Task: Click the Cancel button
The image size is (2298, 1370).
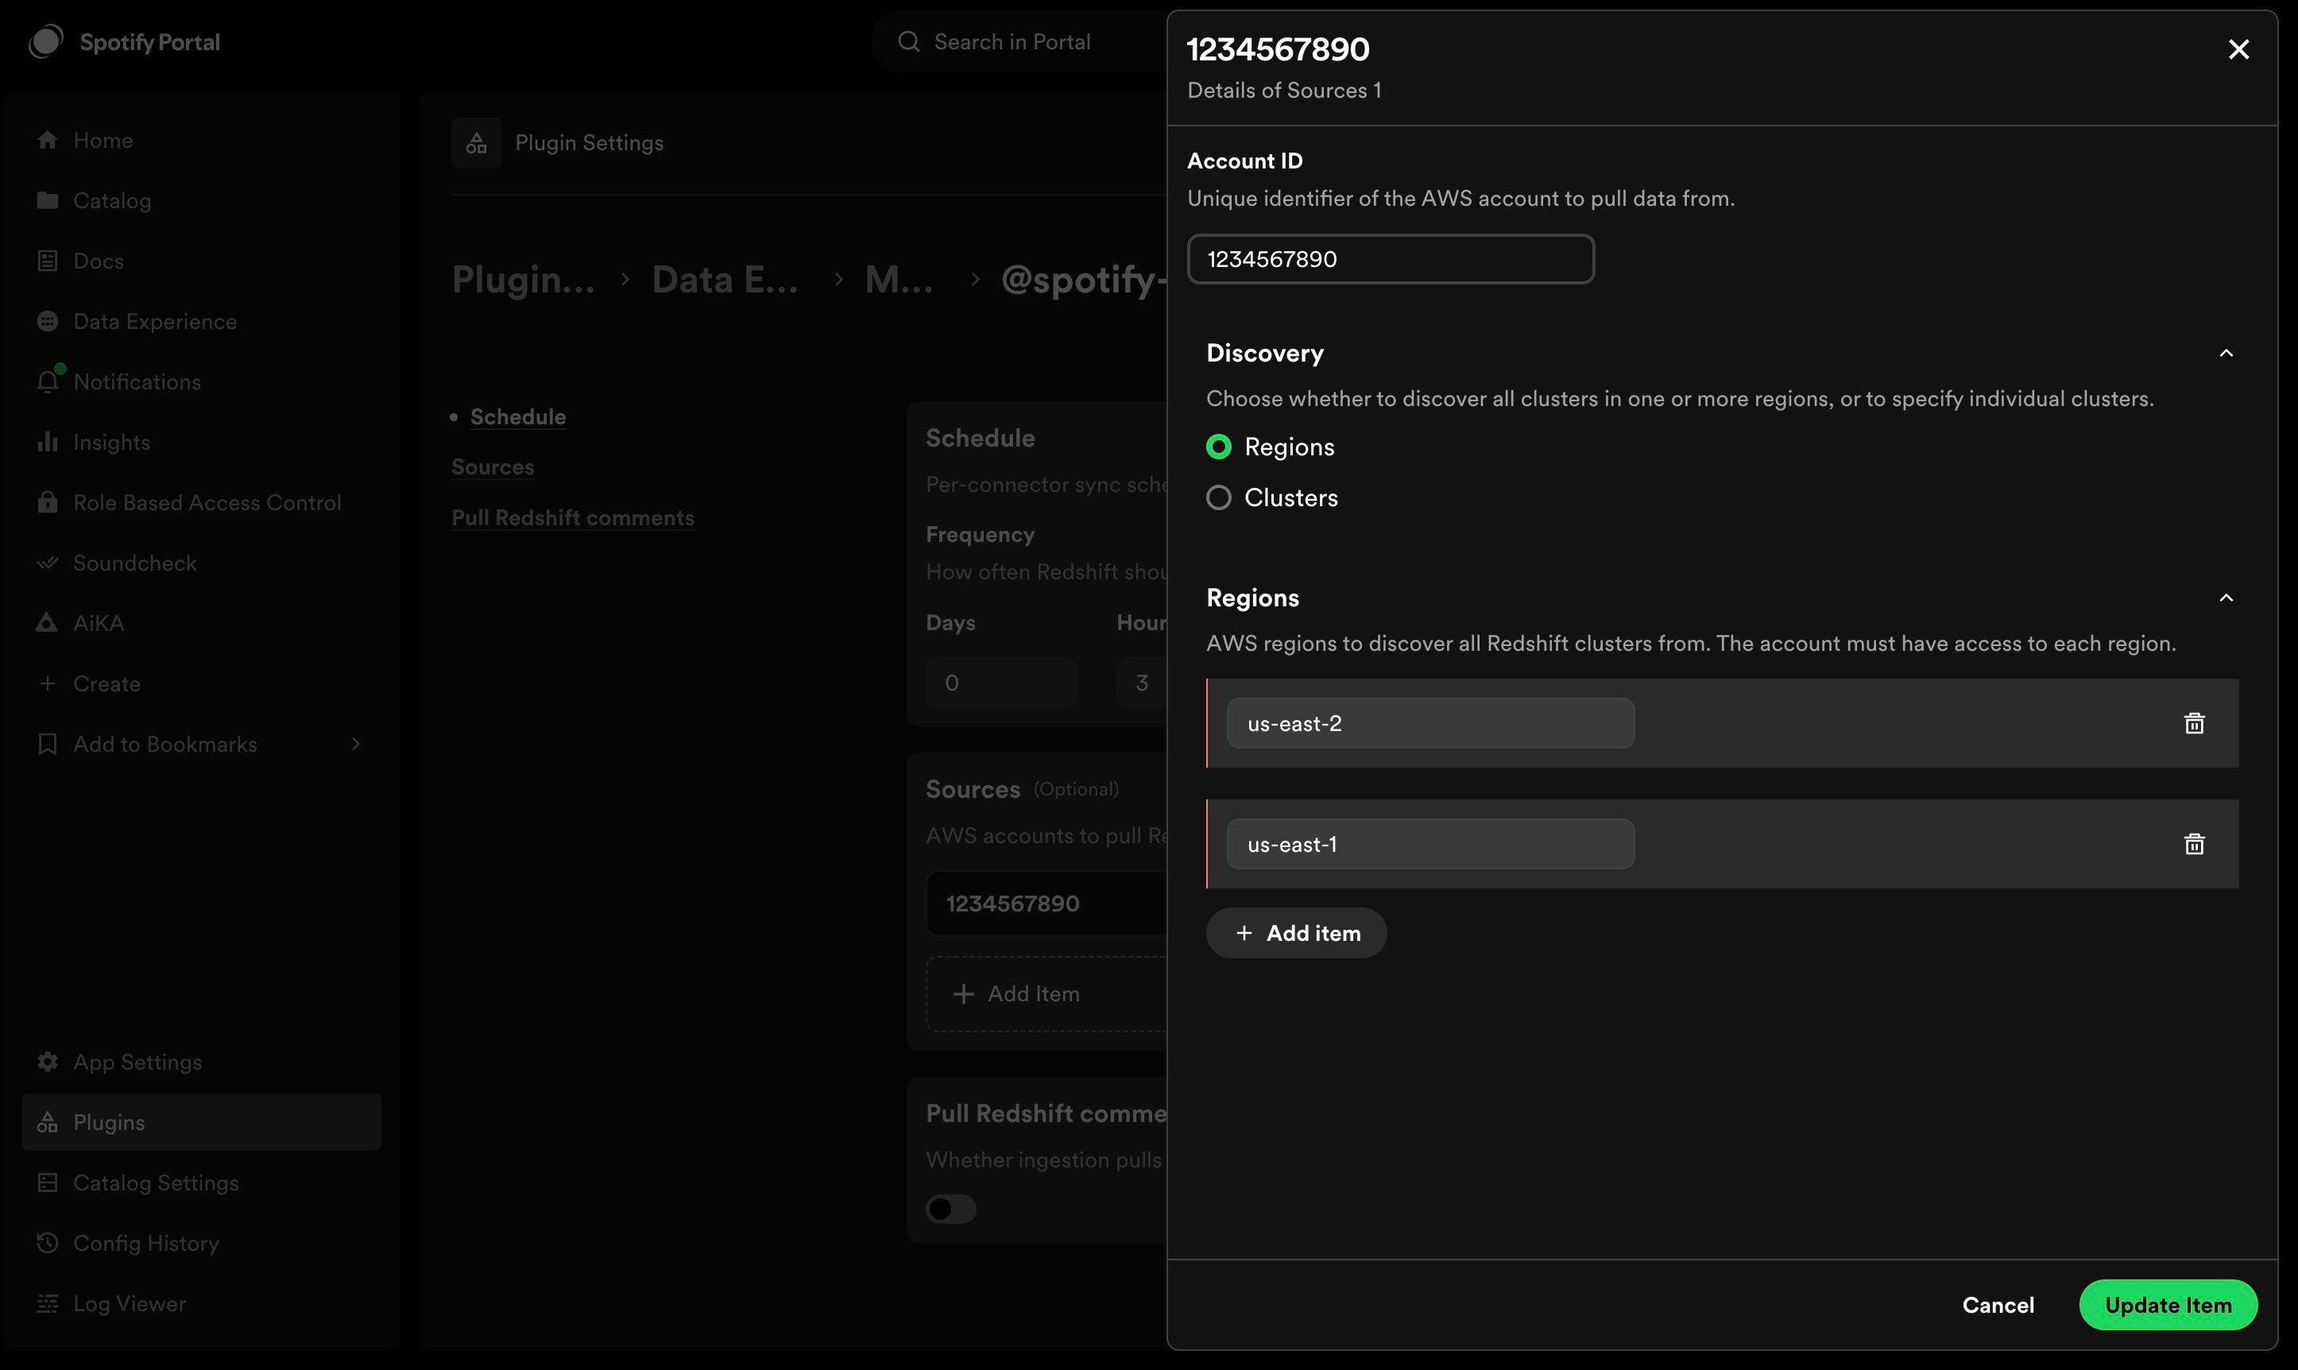Action: (x=1998, y=1306)
